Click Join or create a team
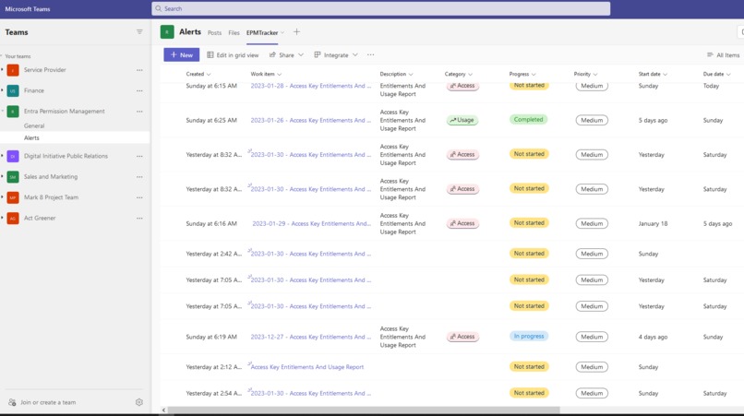744x416 pixels. [x=48, y=402]
